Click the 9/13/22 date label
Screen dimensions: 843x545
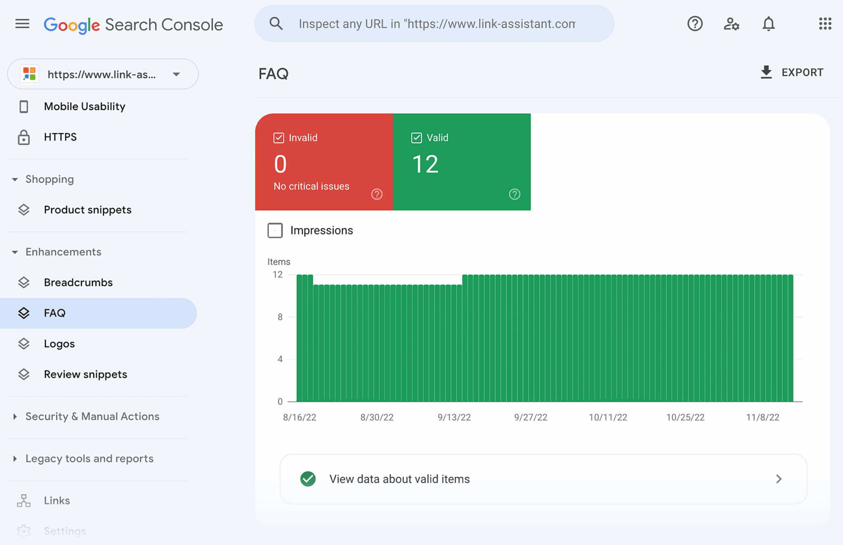click(x=454, y=417)
